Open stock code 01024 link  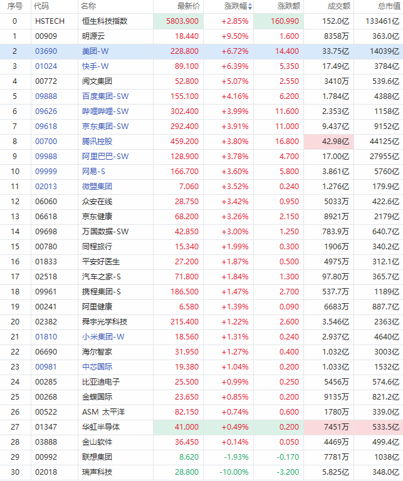(x=46, y=66)
